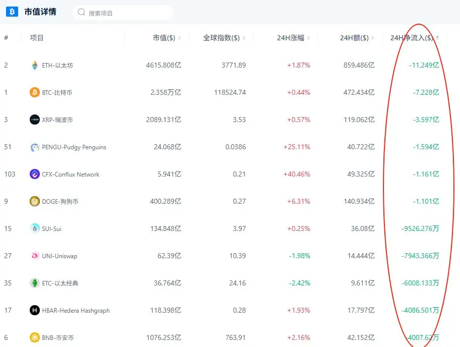Click ETH market cap 4615.808亿
The image size is (460, 347).
[163, 65]
